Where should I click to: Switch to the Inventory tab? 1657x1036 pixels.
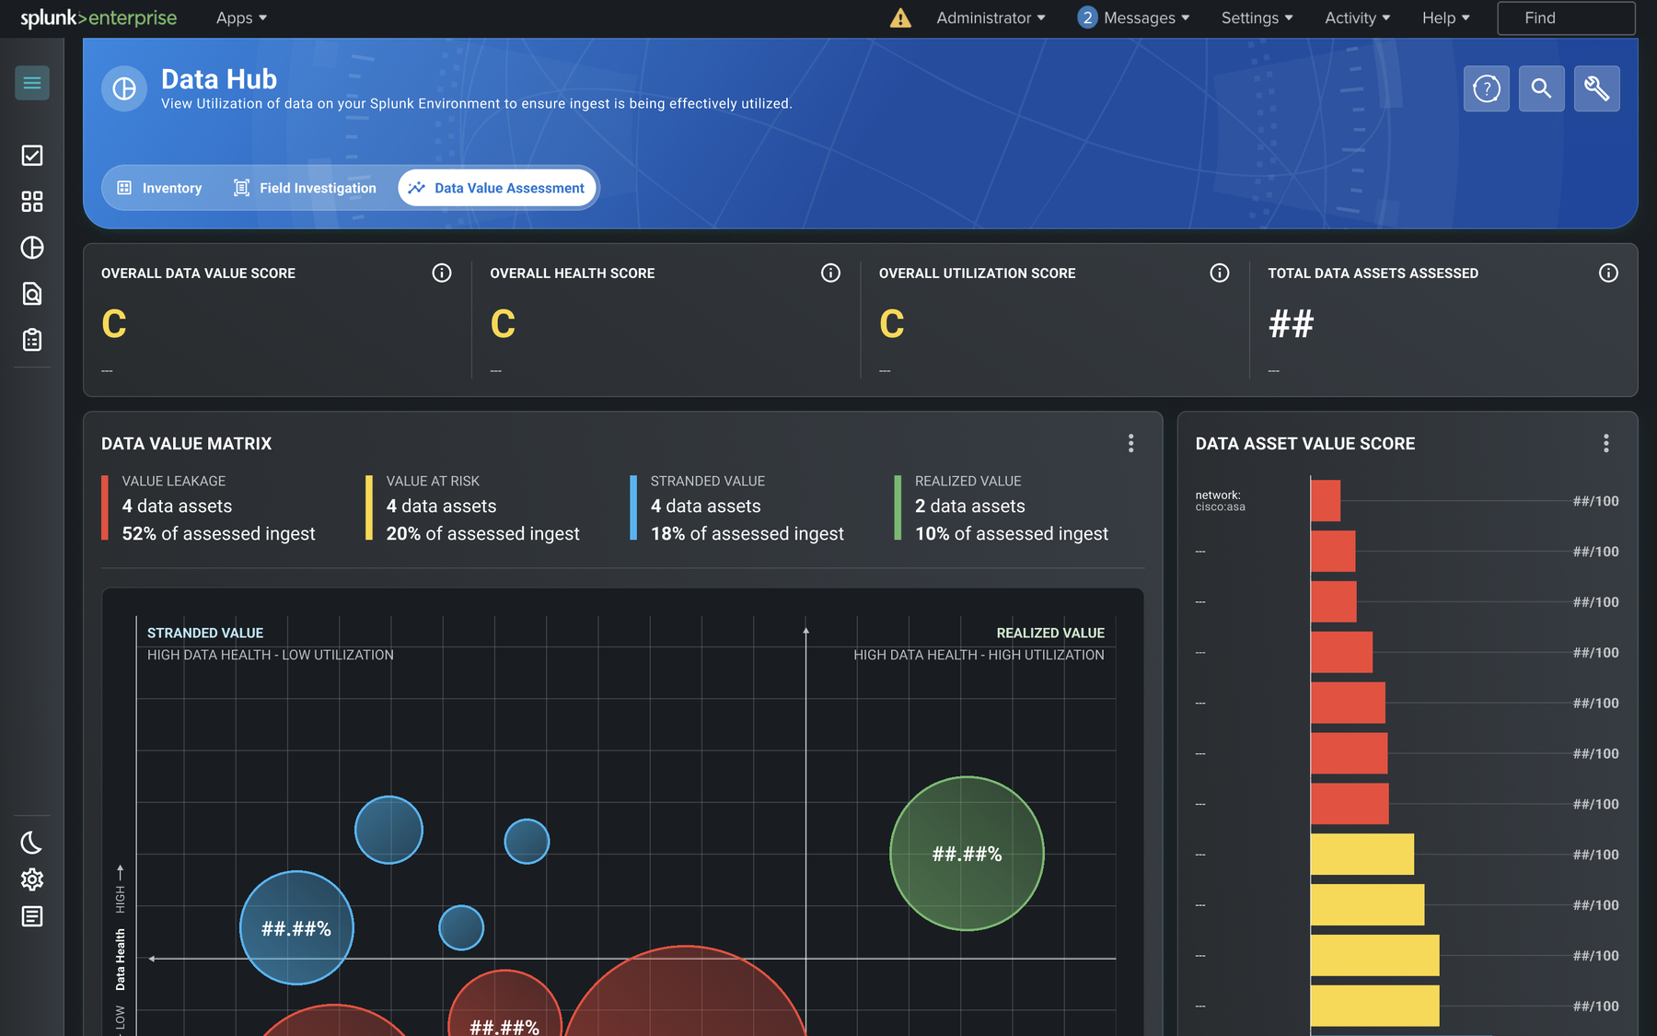point(159,188)
